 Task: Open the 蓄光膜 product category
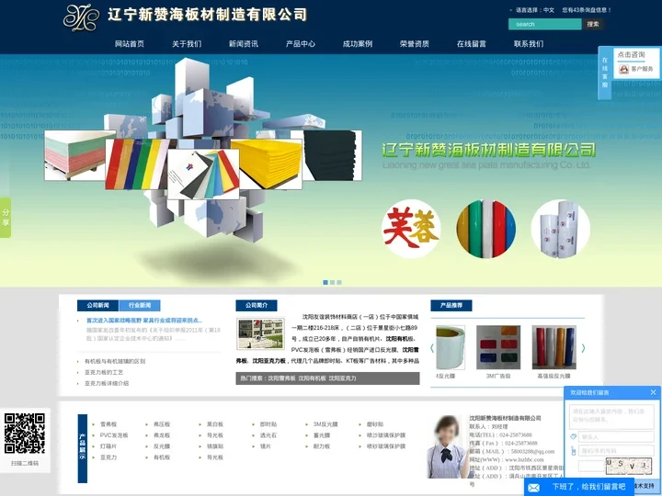322,435
